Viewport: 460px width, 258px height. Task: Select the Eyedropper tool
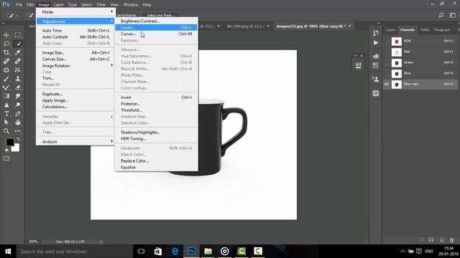coord(17,52)
